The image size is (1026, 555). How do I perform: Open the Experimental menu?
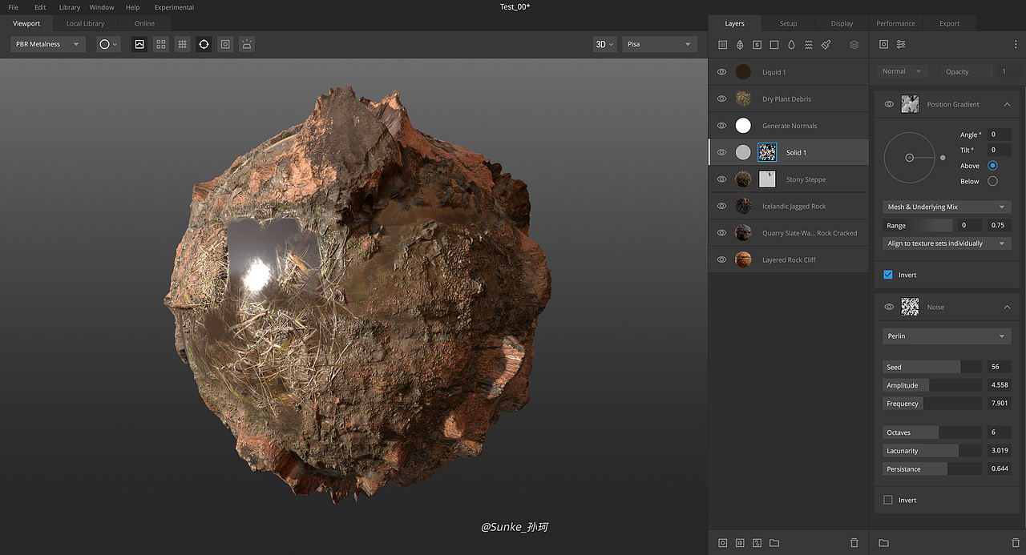174,7
